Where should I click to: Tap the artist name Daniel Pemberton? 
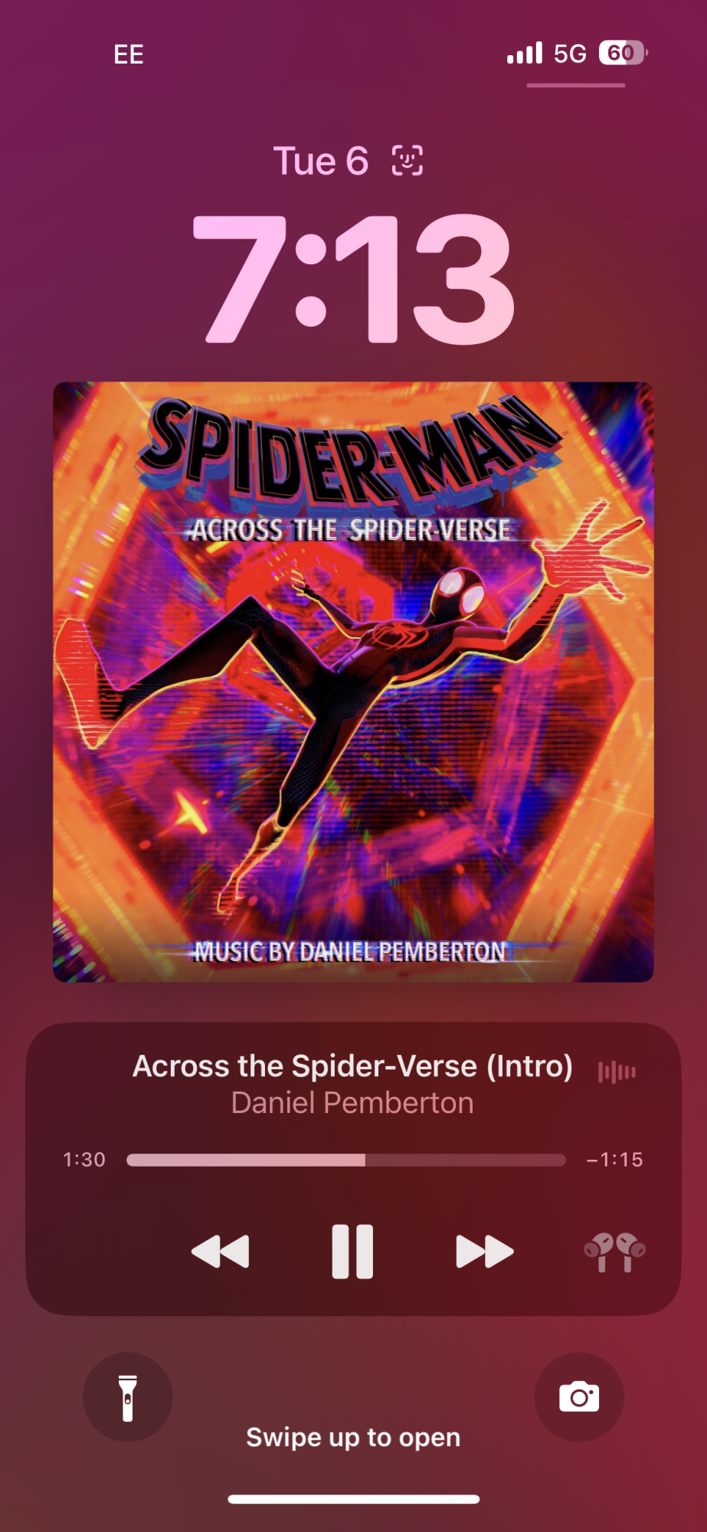pos(352,1103)
